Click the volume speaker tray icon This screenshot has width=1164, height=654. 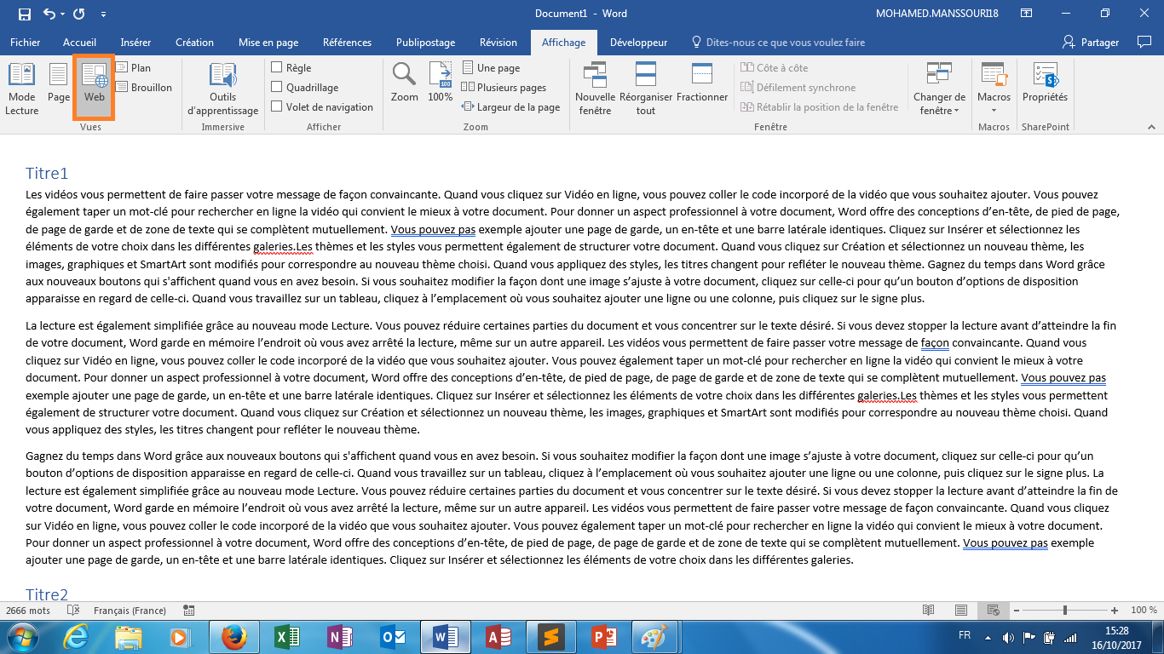tap(1009, 637)
